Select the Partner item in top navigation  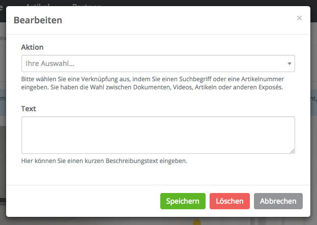click(x=87, y=4)
